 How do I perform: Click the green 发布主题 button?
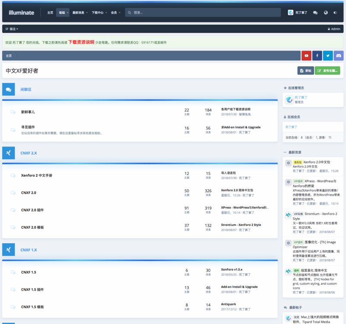pos(327,71)
